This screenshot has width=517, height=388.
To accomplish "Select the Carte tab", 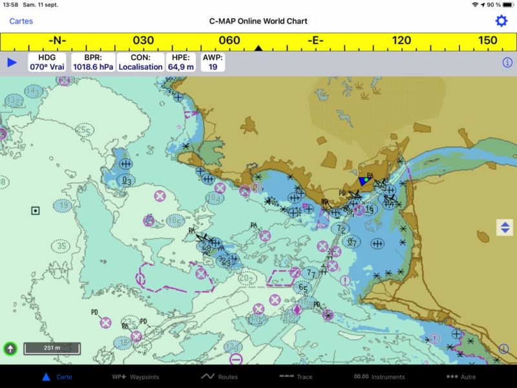I will 57,376.
